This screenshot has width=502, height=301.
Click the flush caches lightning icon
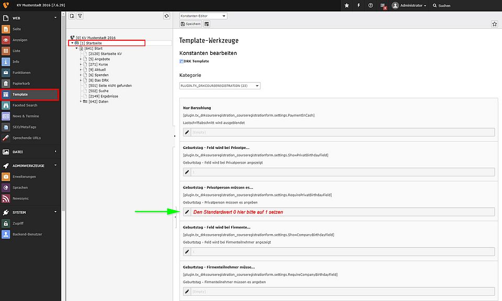click(x=359, y=5)
